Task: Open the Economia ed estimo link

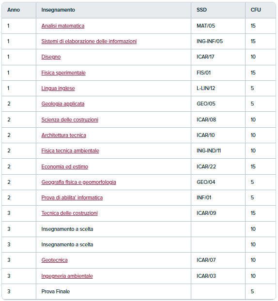Action: coord(65,166)
